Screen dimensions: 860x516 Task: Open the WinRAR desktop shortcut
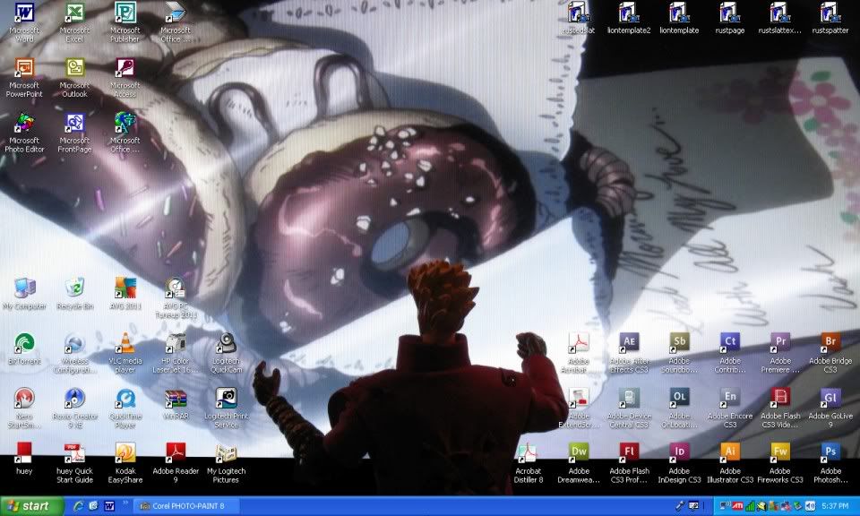click(x=176, y=398)
